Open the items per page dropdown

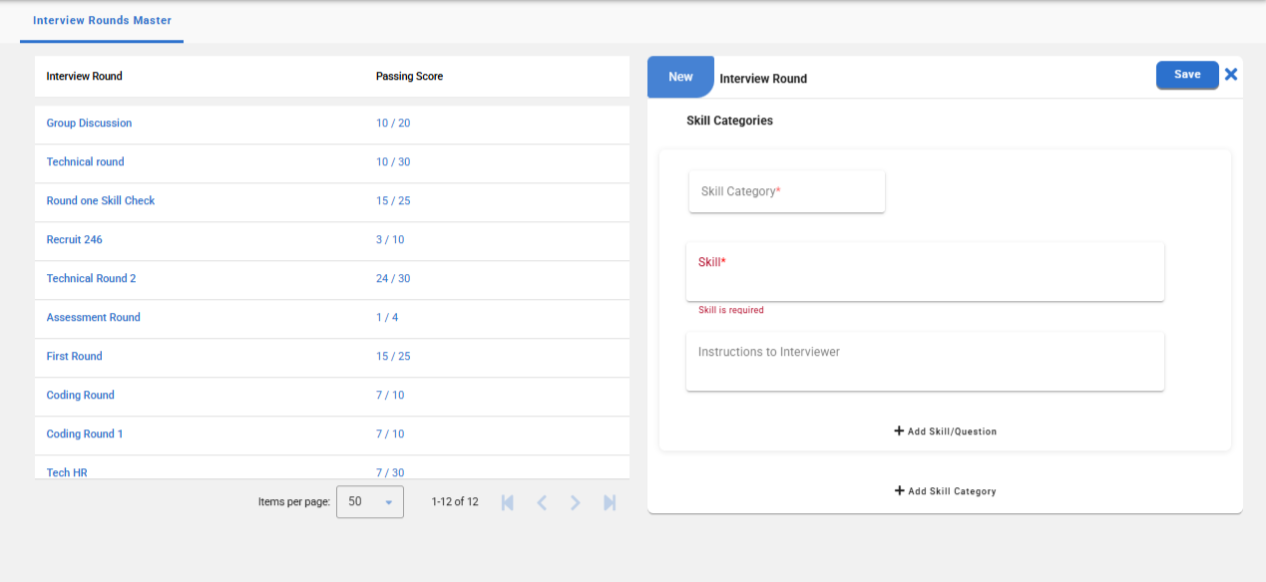(x=370, y=502)
